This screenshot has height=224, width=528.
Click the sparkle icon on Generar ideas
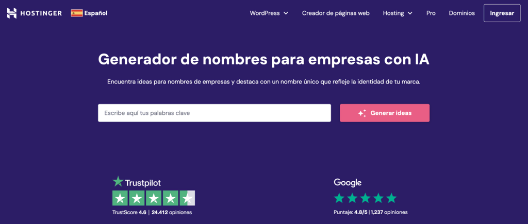pos(362,113)
